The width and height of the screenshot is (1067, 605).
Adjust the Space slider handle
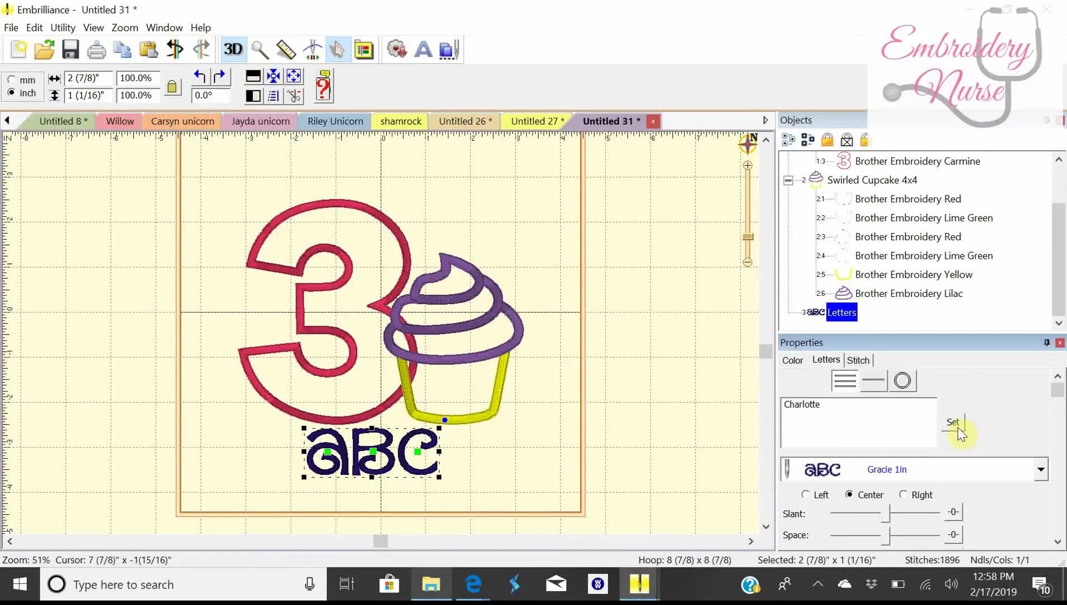click(x=885, y=536)
